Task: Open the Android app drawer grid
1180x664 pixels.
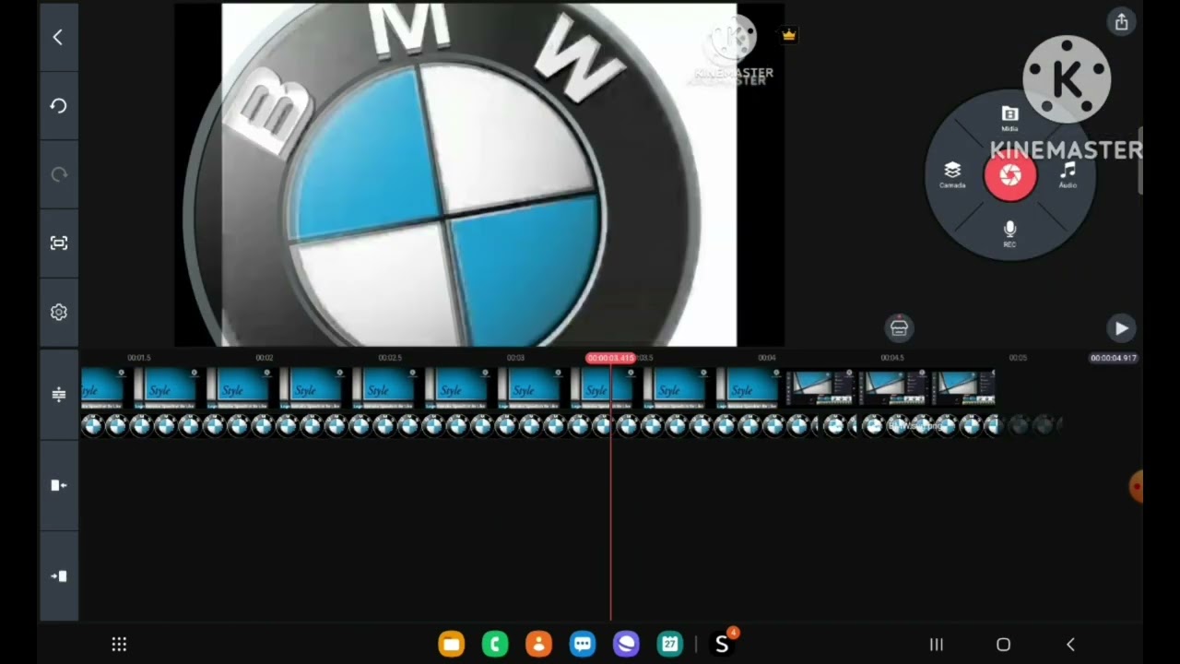Action: point(119,645)
